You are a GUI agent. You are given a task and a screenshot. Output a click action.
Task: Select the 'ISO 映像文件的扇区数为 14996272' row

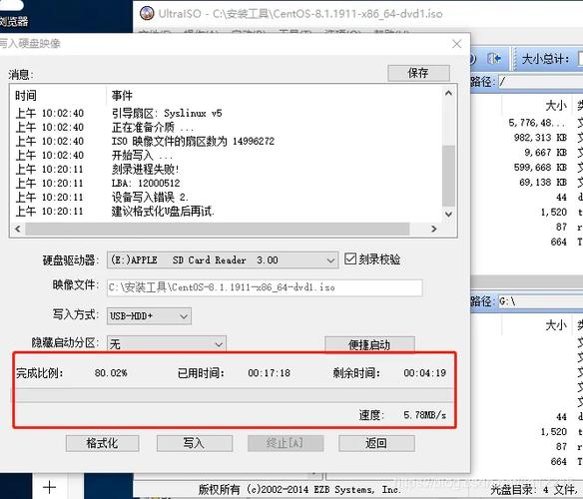click(x=227, y=142)
